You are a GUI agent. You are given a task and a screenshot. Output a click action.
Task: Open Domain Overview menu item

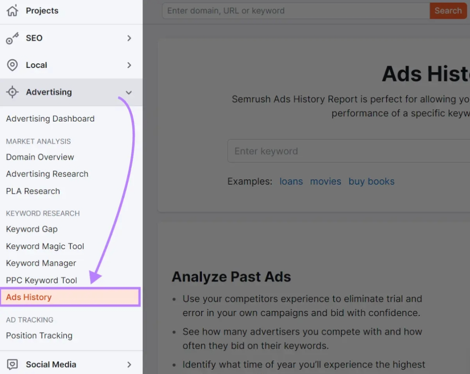(x=40, y=157)
